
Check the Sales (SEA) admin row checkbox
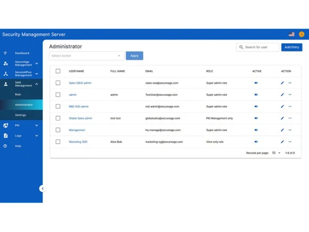pos(58,83)
